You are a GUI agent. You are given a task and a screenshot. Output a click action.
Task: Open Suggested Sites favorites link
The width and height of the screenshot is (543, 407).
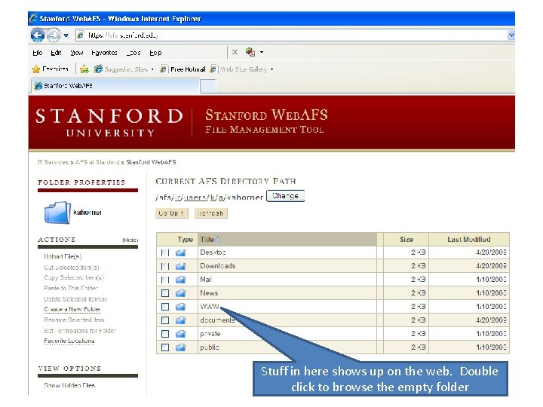[121, 69]
